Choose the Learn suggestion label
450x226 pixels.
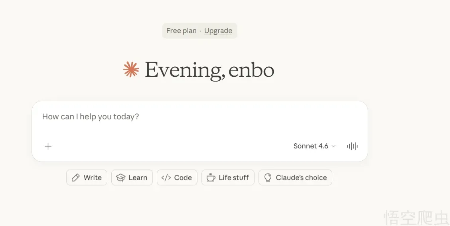click(x=138, y=177)
